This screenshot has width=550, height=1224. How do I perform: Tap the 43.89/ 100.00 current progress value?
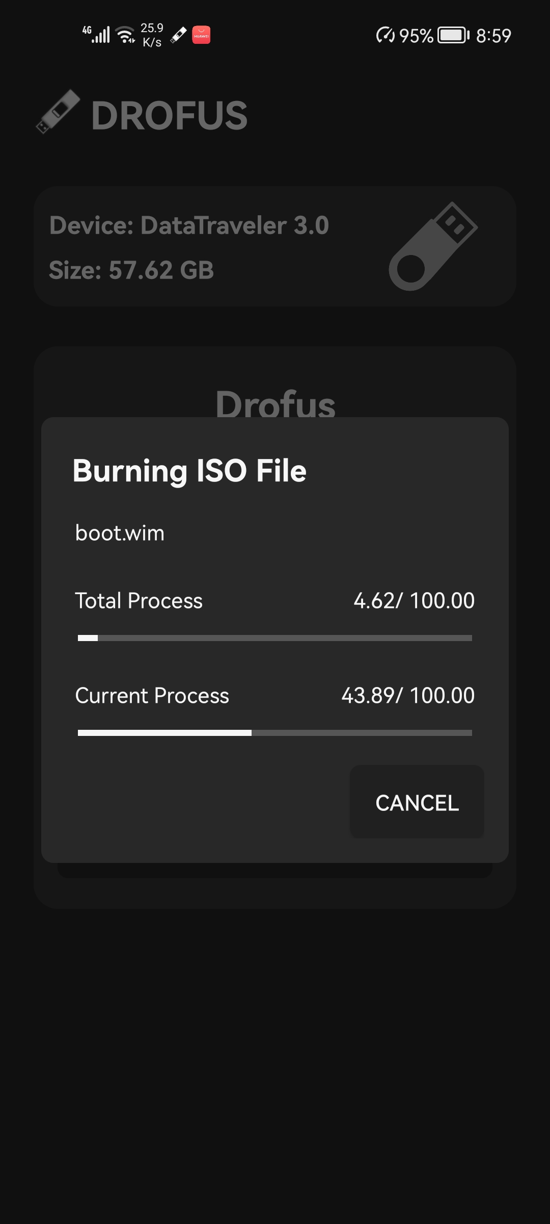tap(408, 696)
